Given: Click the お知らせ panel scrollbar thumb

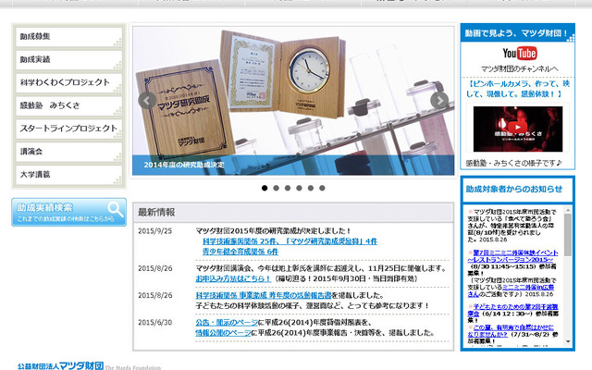Looking at the screenshot, I should [568, 235].
